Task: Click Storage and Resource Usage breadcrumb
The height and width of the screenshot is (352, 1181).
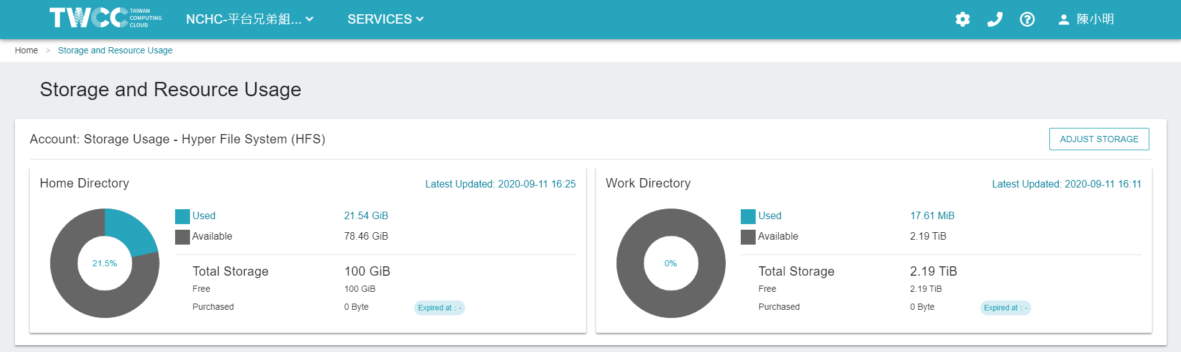Action: point(115,50)
